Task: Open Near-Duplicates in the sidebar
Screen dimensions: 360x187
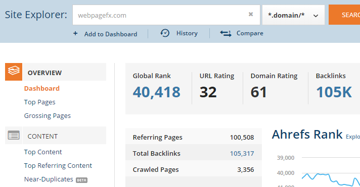Action: 49,179
